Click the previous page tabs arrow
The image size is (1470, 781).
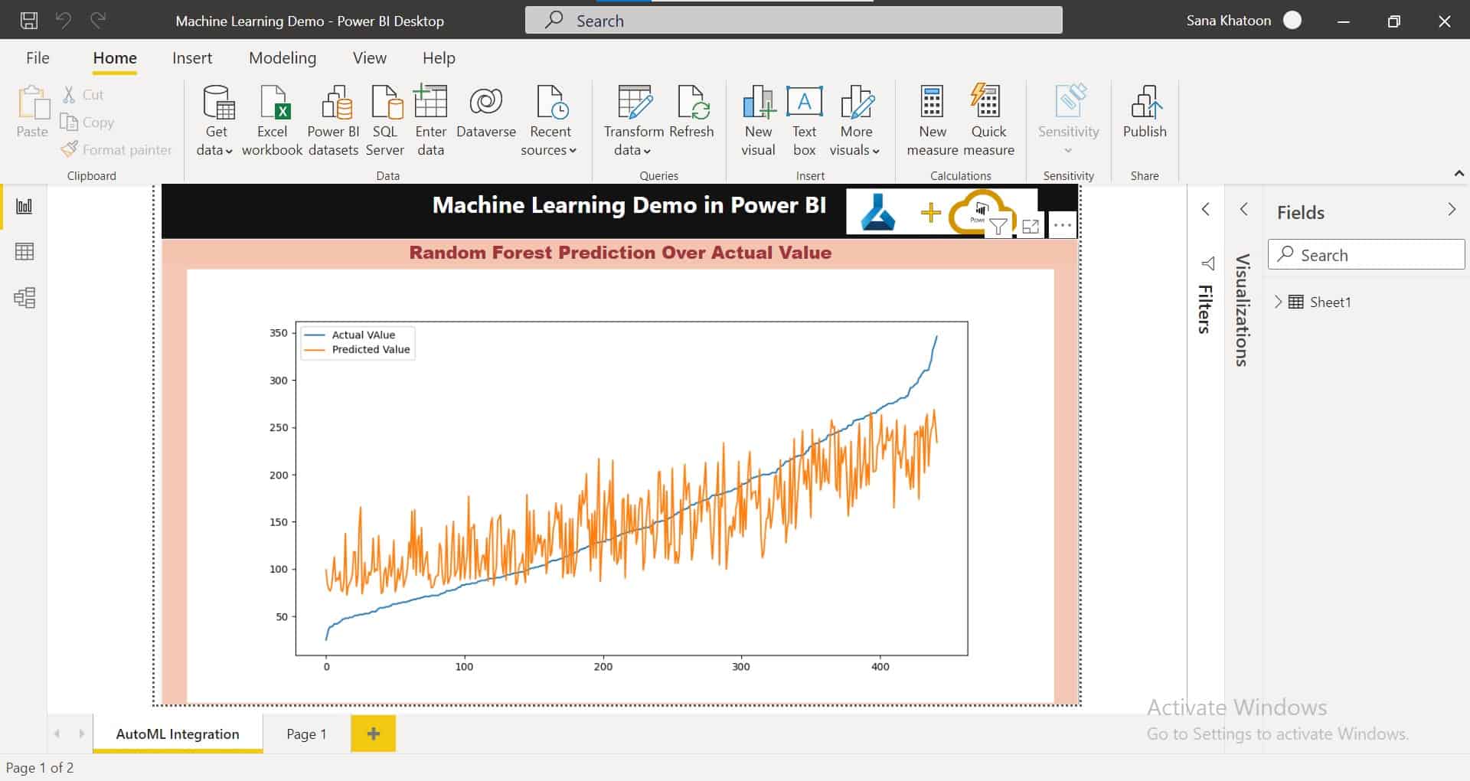57,734
